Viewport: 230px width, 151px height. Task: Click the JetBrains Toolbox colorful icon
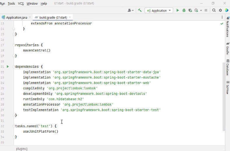(227, 10)
